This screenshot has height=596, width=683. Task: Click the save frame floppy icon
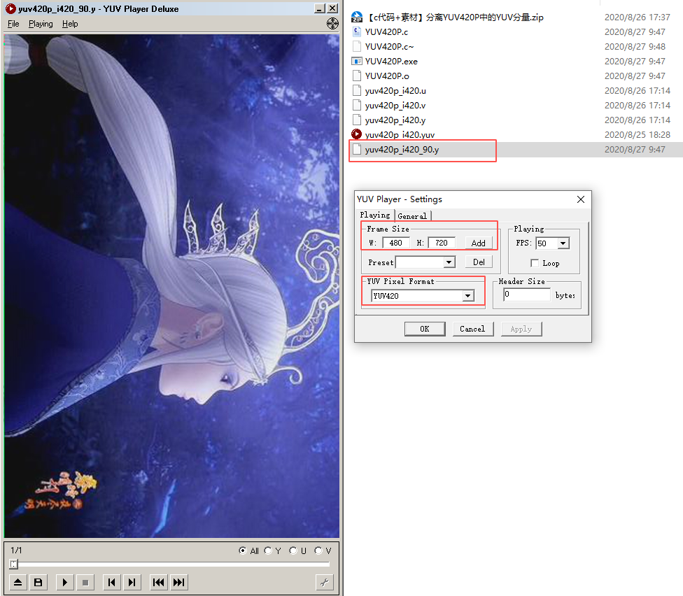[x=38, y=583]
